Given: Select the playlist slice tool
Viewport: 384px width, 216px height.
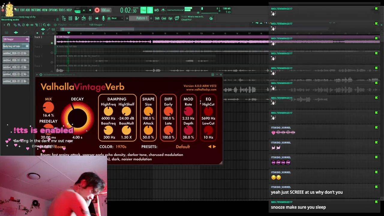Looking at the screenshot, I should click(x=36, y=25).
